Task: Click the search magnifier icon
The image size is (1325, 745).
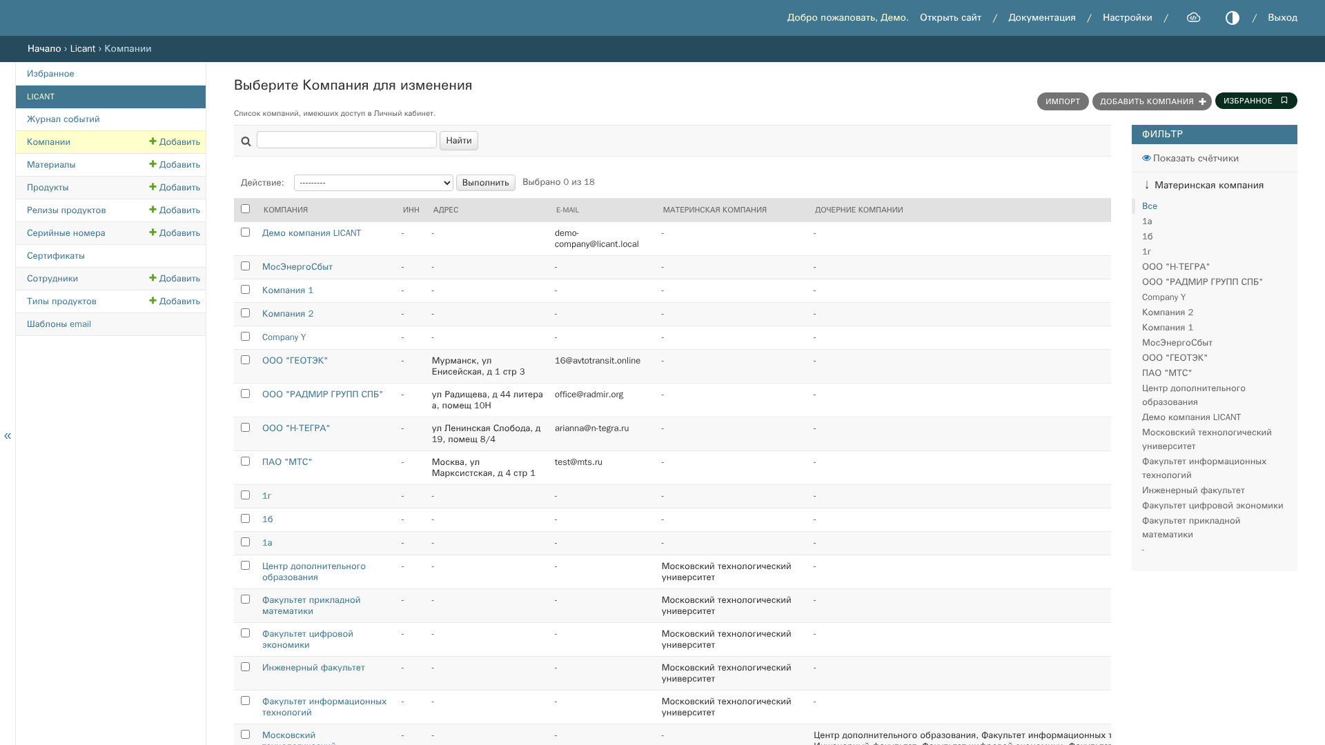Action: [x=246, y=141]
